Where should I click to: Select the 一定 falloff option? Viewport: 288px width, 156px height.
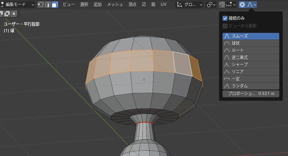[x=251, y=79]
